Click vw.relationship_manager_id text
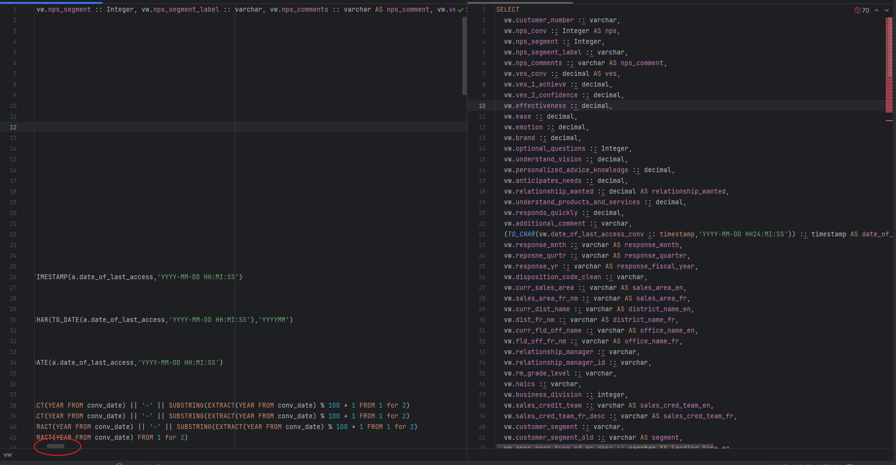 tap(555, 363)
